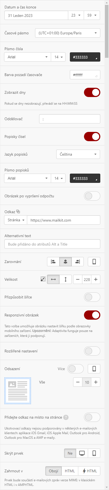Disable the Zobrazit dny toggle

pyautogui.click(x=92, y=92)
